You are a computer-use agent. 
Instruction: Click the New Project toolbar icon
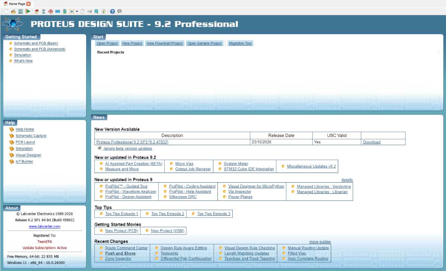[6, 11]
